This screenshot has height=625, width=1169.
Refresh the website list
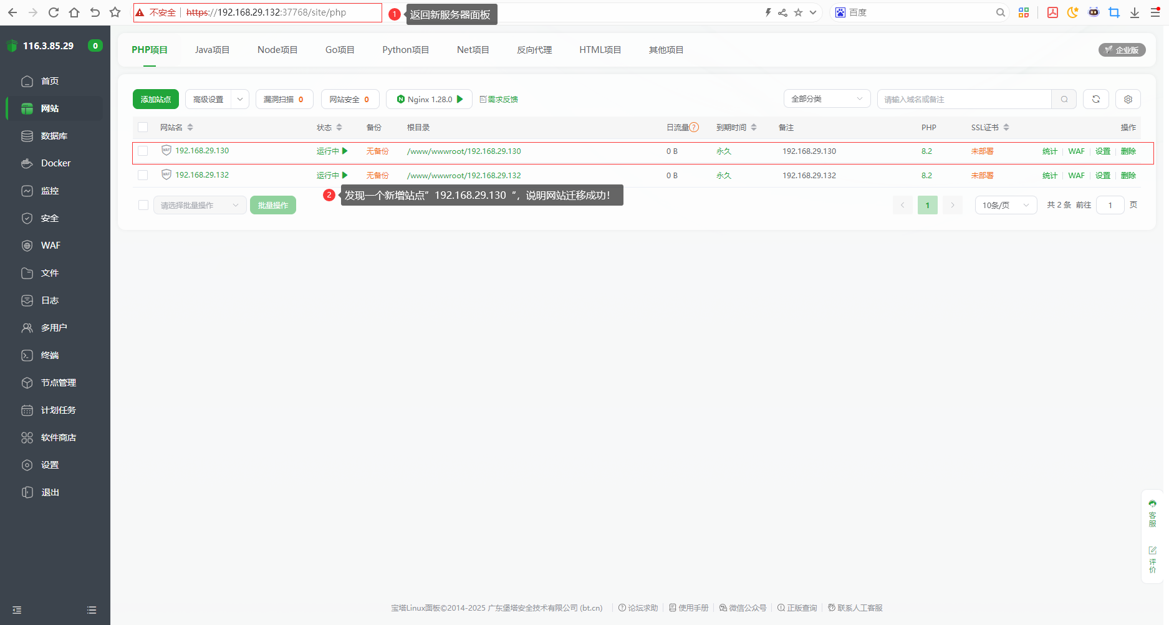pos(1095,98)
